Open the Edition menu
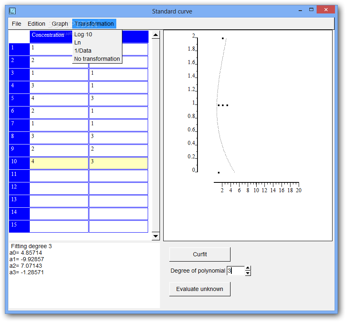 [x=36, y=24]
